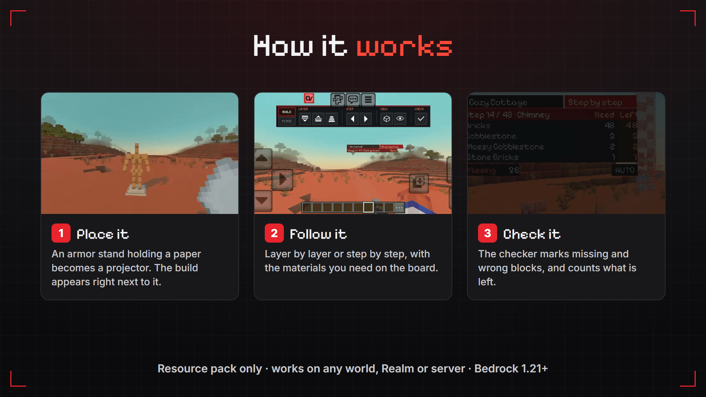The width and height of the screenshot is (706, 397).
Task: Select the 'Step by step' tab in checker
Action: [x=600, y=102]
